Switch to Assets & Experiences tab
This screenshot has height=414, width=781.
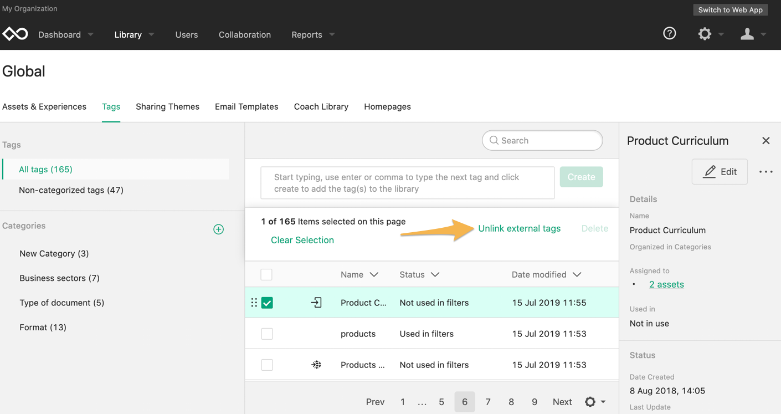click(x=44, y=106)
